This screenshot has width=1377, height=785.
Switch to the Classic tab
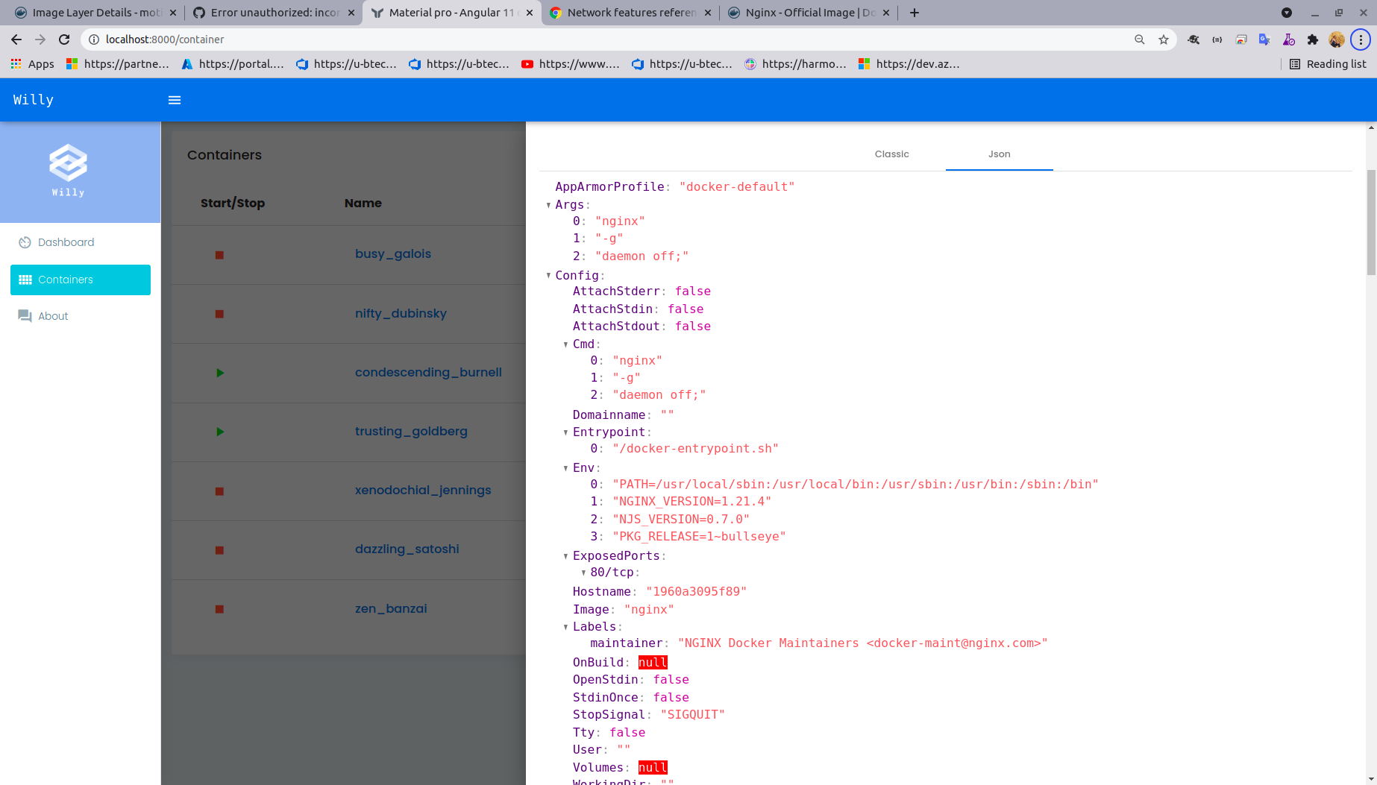tap(892, 154)
